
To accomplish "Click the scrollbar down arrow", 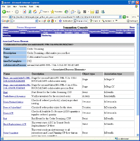I will [137, 135].
